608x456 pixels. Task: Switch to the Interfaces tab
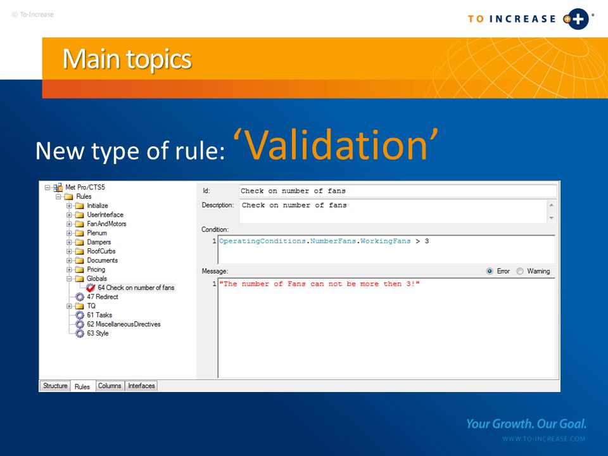coord(141,386)
